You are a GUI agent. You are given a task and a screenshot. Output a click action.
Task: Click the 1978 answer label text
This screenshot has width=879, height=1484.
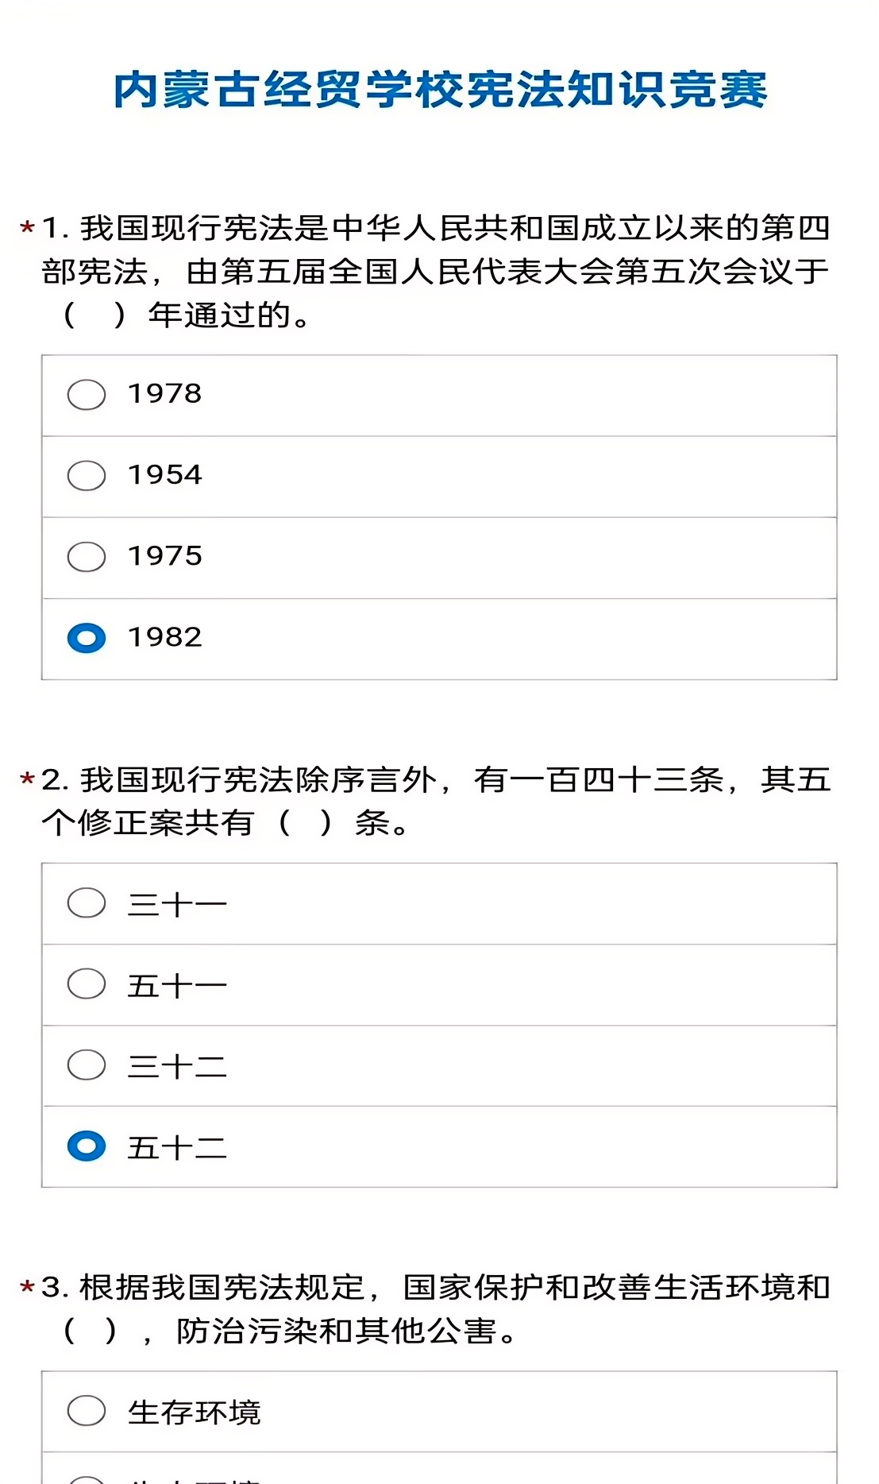(165, 394)
